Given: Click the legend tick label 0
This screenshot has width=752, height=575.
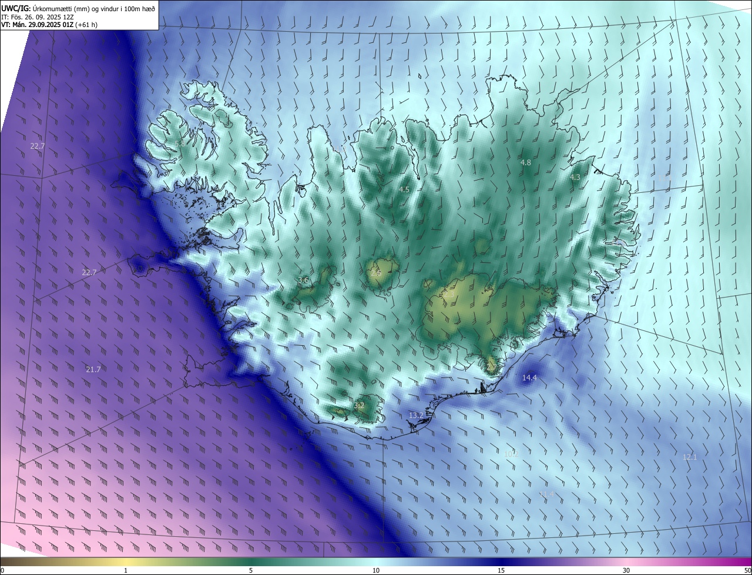Looking at the screenshot, I should 2,570.
